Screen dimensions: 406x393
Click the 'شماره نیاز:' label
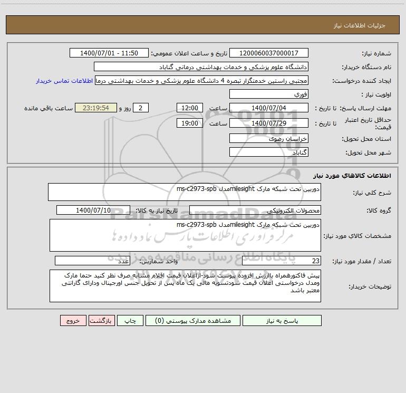(376, 53)
